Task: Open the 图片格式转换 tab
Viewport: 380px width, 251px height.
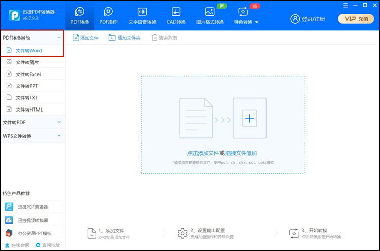Action: [x=210, y=16]
